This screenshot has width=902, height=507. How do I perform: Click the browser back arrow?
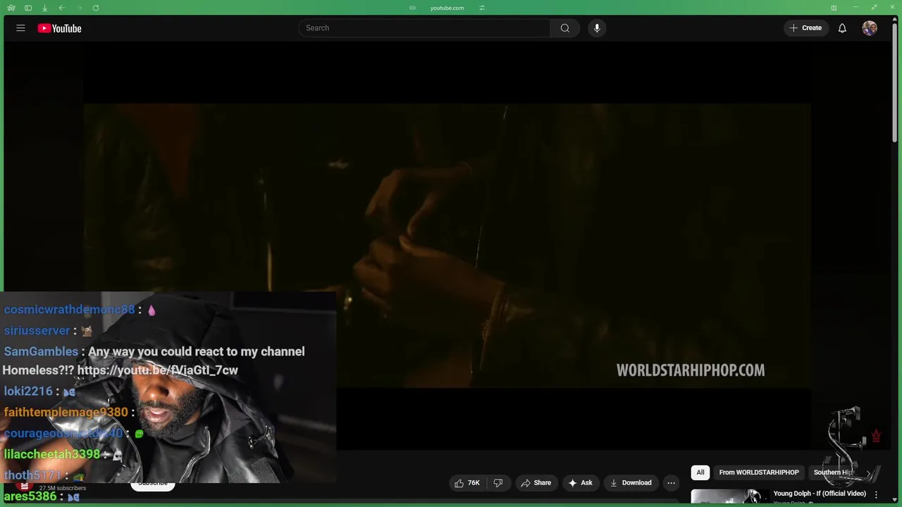click(61, 8)
